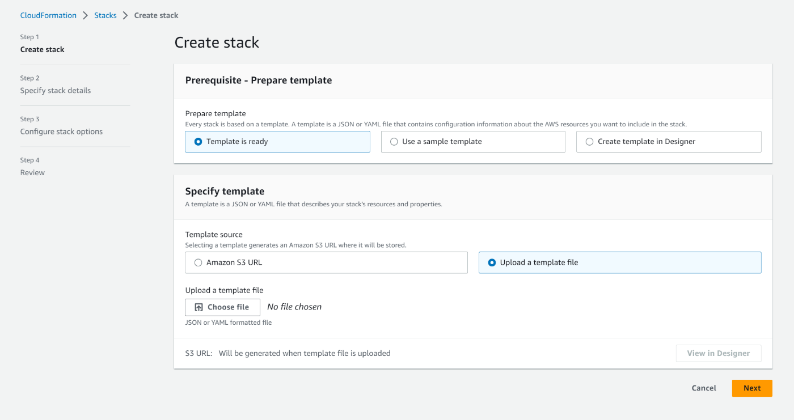This screenshot has width=794, height=420.
Task: Jump to Step 4 Review
Action: pos(32,172)
